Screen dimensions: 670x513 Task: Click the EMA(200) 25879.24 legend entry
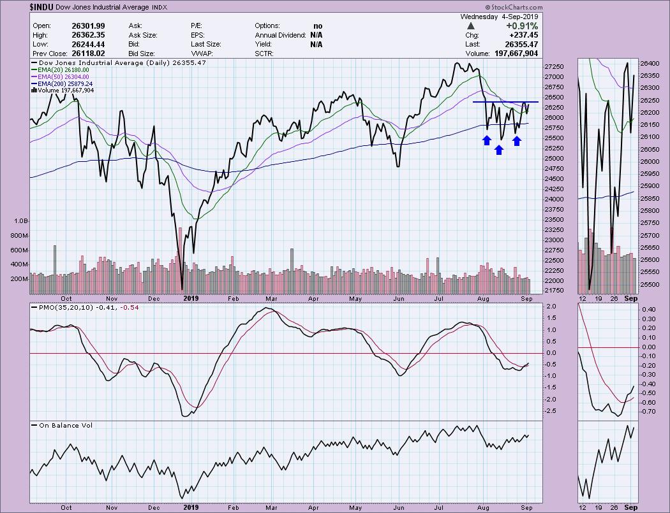62,83
